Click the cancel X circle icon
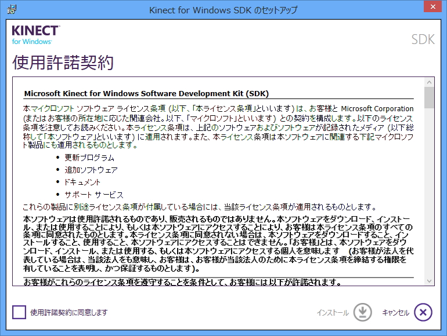This screenshot has width=447, height=336. click(x=423, y=312)
